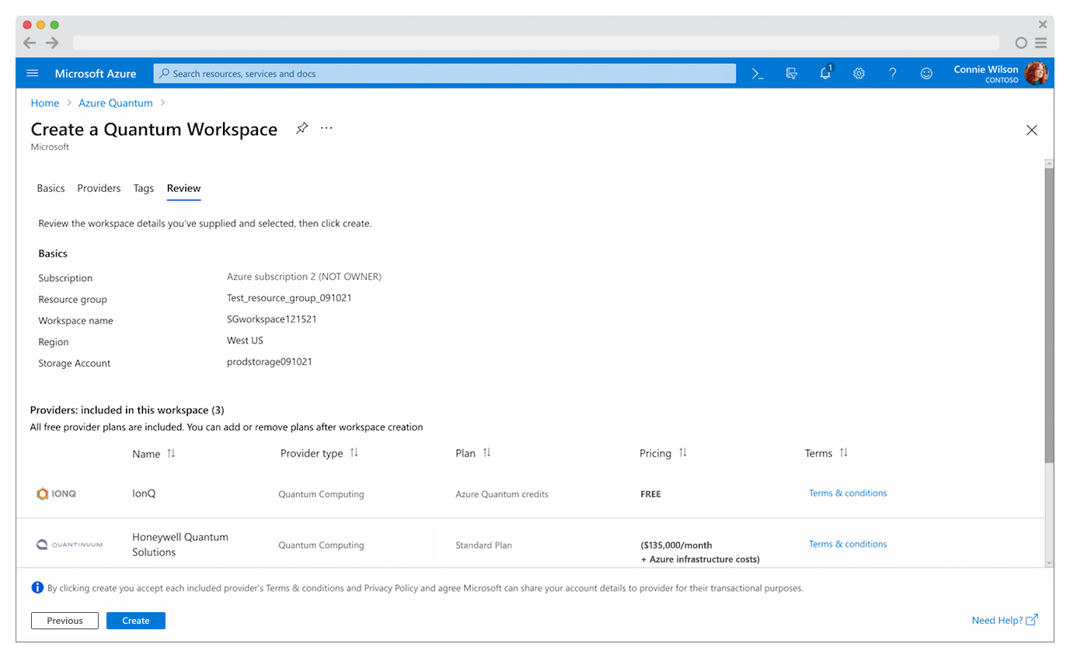Click the browser address bar
The image size is (1070, 658).
point(536,43)
